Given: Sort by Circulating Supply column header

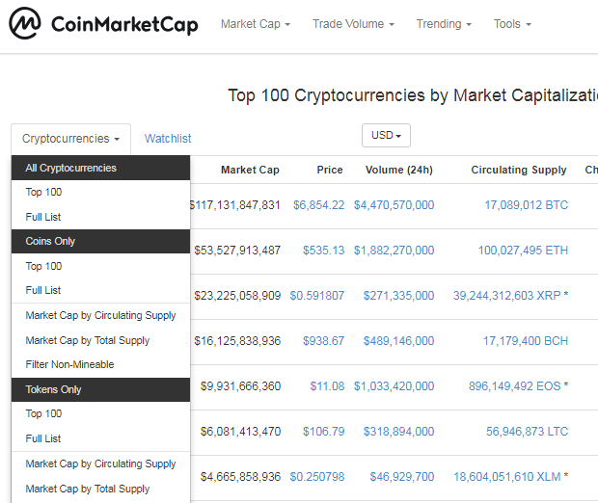Looking at the screenshot, I should [x=519, y=170].
